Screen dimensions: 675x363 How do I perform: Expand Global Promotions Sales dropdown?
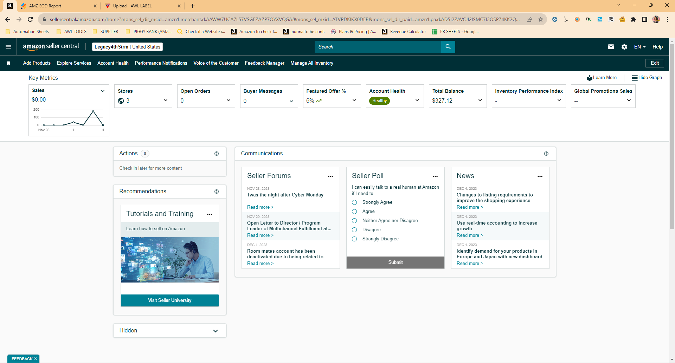[629, 101]
